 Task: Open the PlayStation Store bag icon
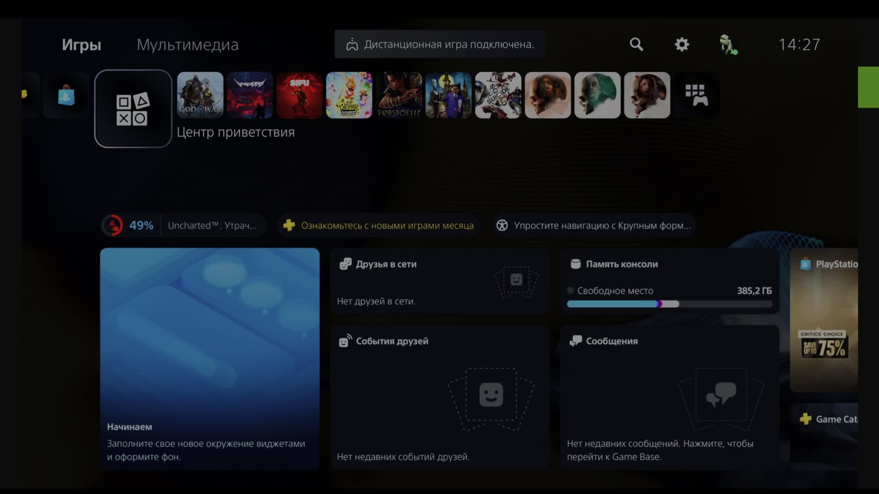coord(66,95)
